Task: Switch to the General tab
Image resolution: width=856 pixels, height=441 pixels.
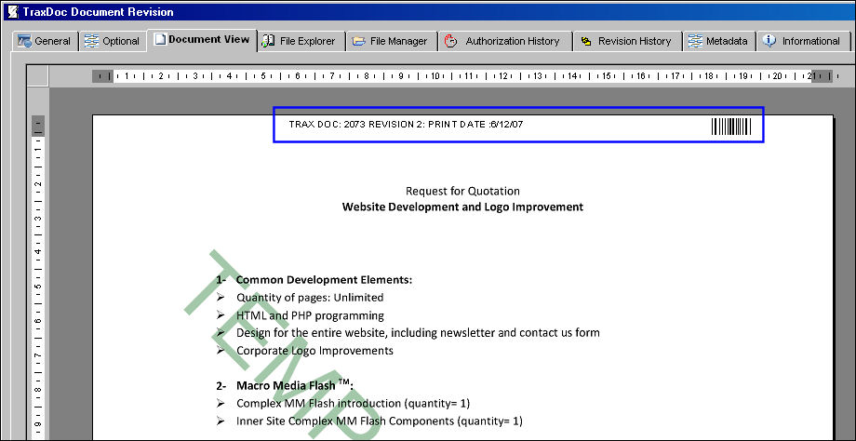Action: (x=45, y=41)
